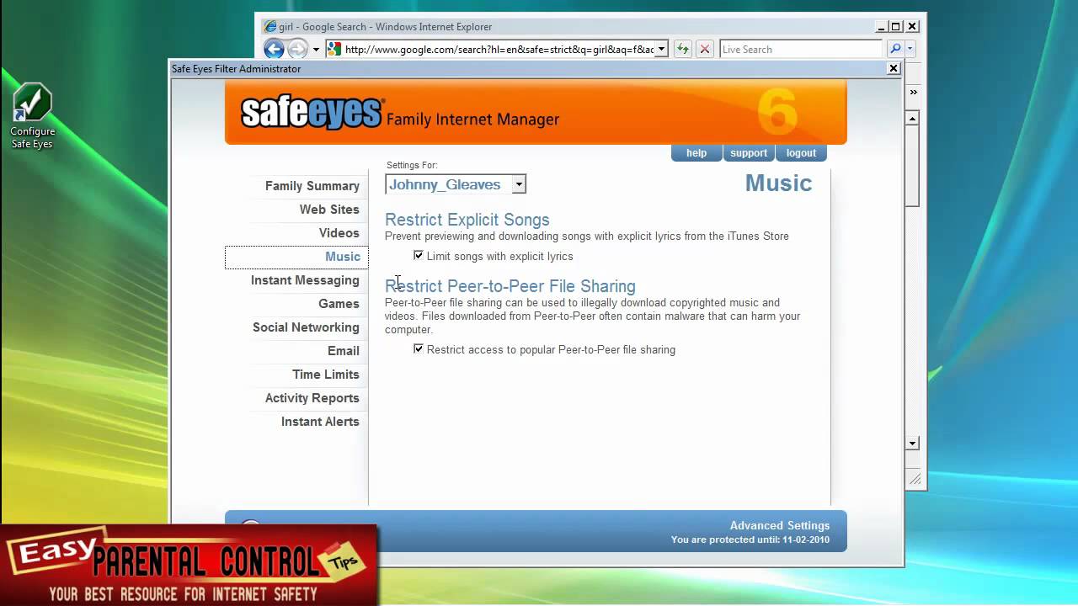
Task: Minimize the Internet Explorer window
Action: coord(881,26)
